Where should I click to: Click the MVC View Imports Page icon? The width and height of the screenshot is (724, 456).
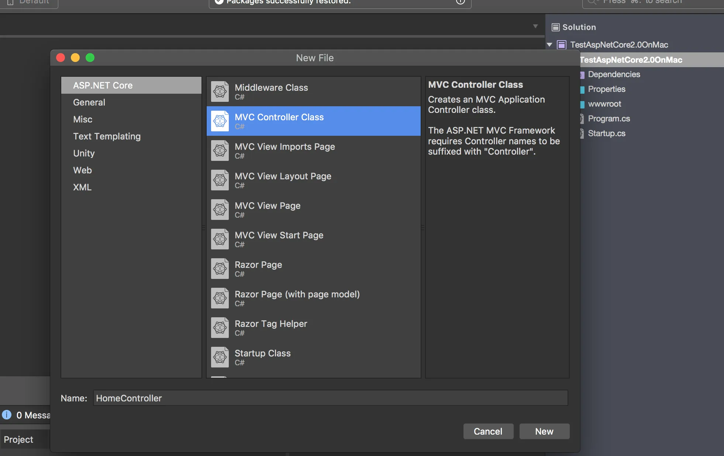(220, 151)
